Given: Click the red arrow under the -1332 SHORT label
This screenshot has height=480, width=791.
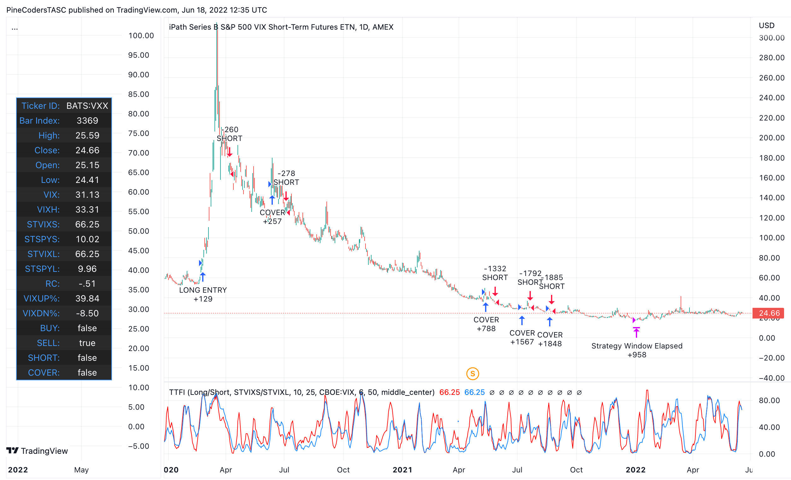Looking at the screenshot, I should (x=495, y=291).
